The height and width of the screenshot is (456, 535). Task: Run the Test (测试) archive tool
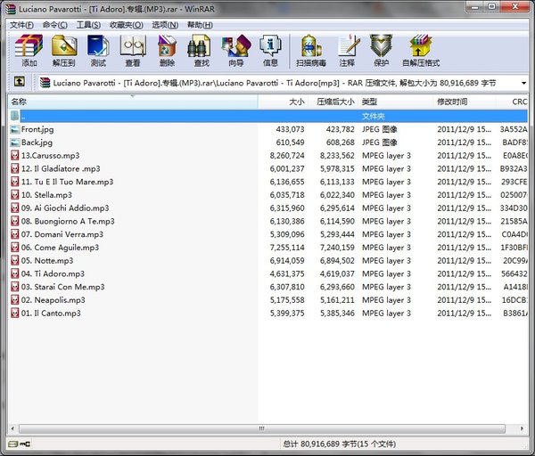coord(98,45)
